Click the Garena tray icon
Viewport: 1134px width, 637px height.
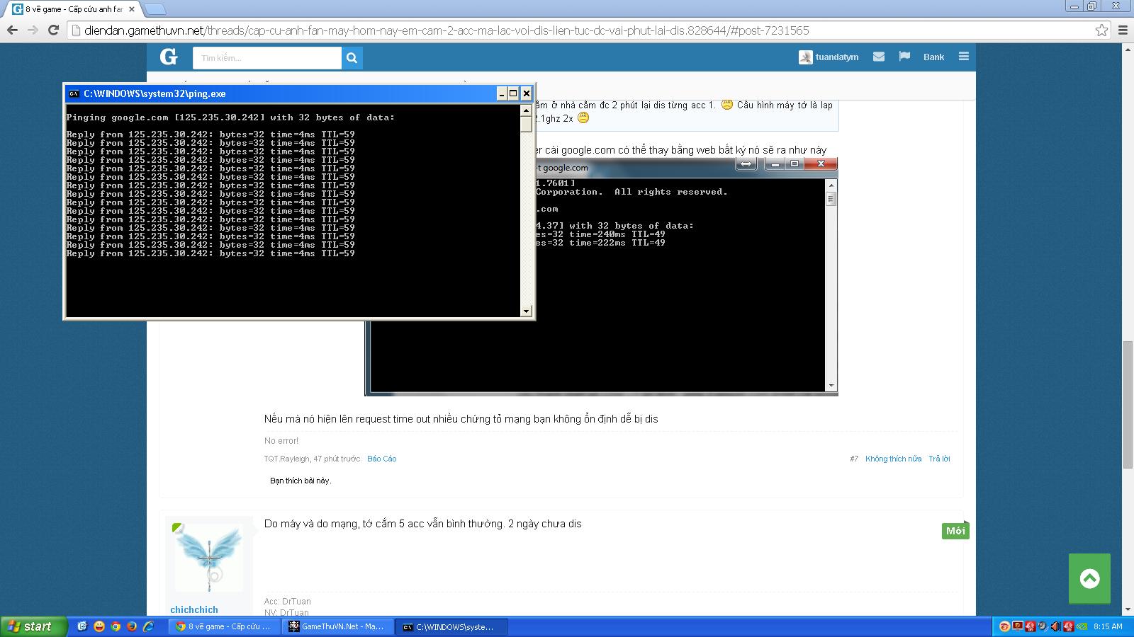pos(1004,626)
